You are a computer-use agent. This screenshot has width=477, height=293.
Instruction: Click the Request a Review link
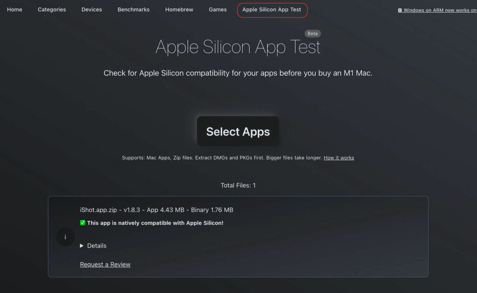[x=105, y=265]
